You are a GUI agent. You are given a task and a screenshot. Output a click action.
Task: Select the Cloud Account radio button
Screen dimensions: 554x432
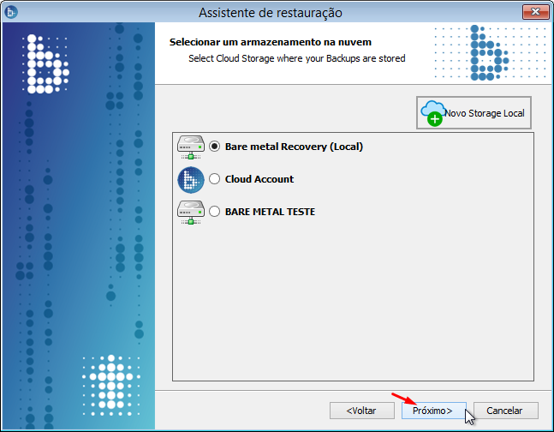214,178
